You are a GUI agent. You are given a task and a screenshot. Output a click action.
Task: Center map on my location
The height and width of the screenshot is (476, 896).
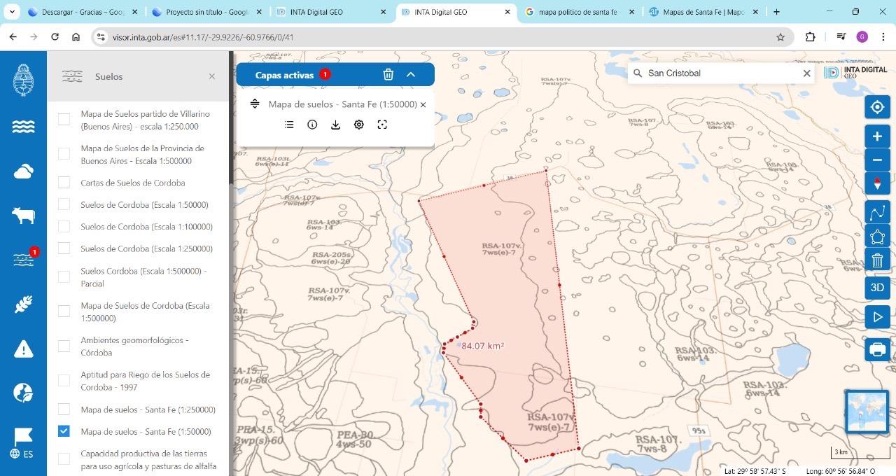pos(877,107)
